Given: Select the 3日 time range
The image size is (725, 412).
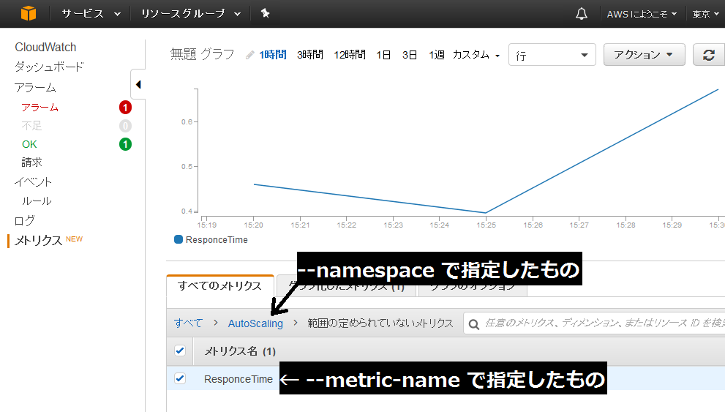Looking at the screenshot, I should pos(410,55).
